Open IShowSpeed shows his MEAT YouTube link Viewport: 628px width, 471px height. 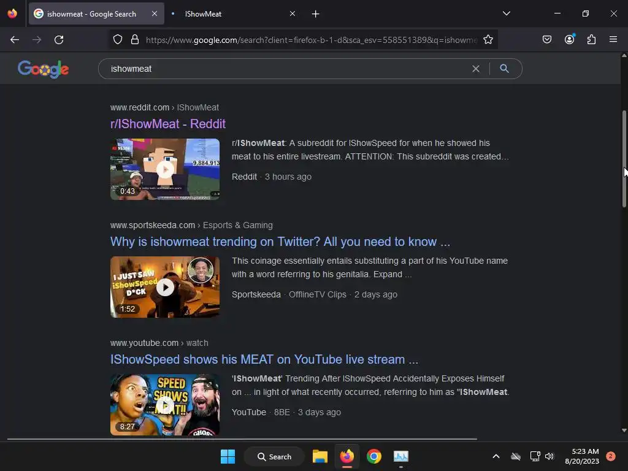264,359
